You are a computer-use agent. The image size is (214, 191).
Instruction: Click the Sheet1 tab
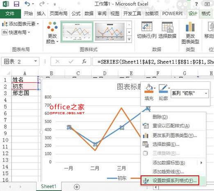(48, 186)
